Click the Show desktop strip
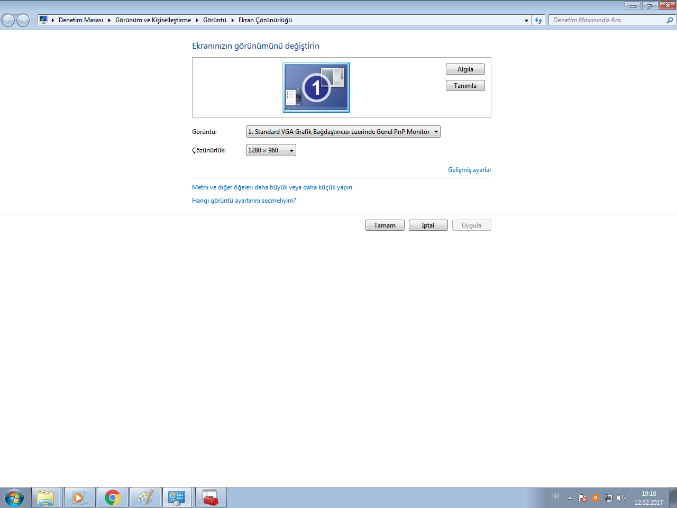 [x=673, y=498]
